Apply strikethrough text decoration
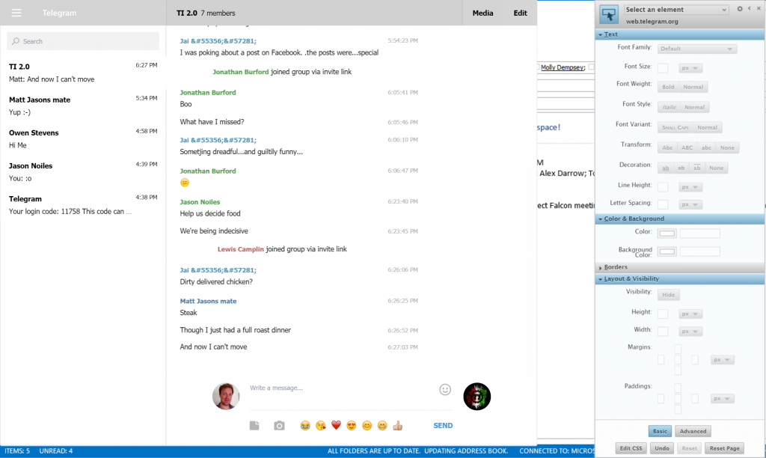The image size is (766, 458). point(681,168)
